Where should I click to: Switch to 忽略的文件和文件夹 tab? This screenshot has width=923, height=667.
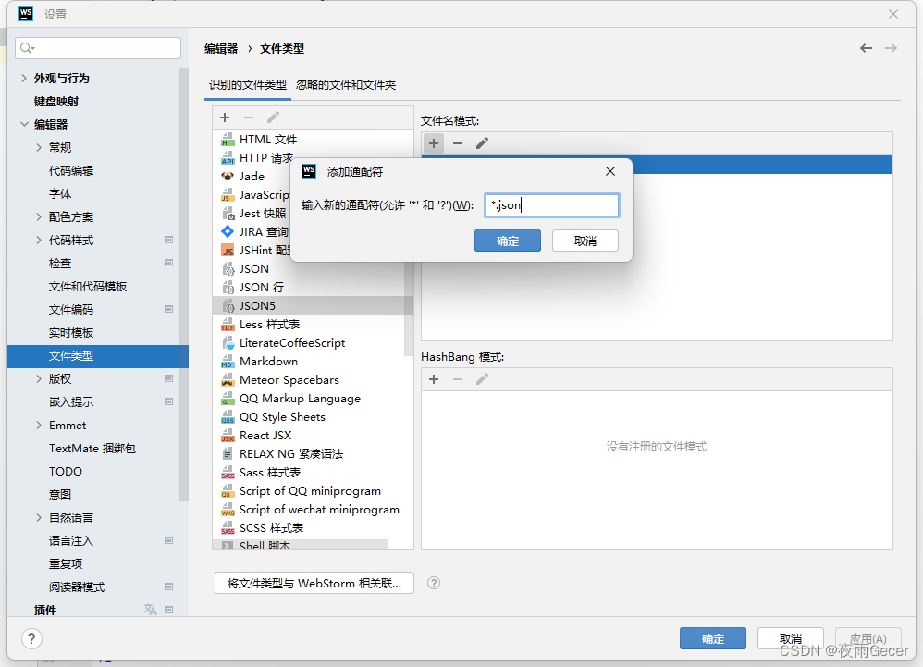point(346,85)
